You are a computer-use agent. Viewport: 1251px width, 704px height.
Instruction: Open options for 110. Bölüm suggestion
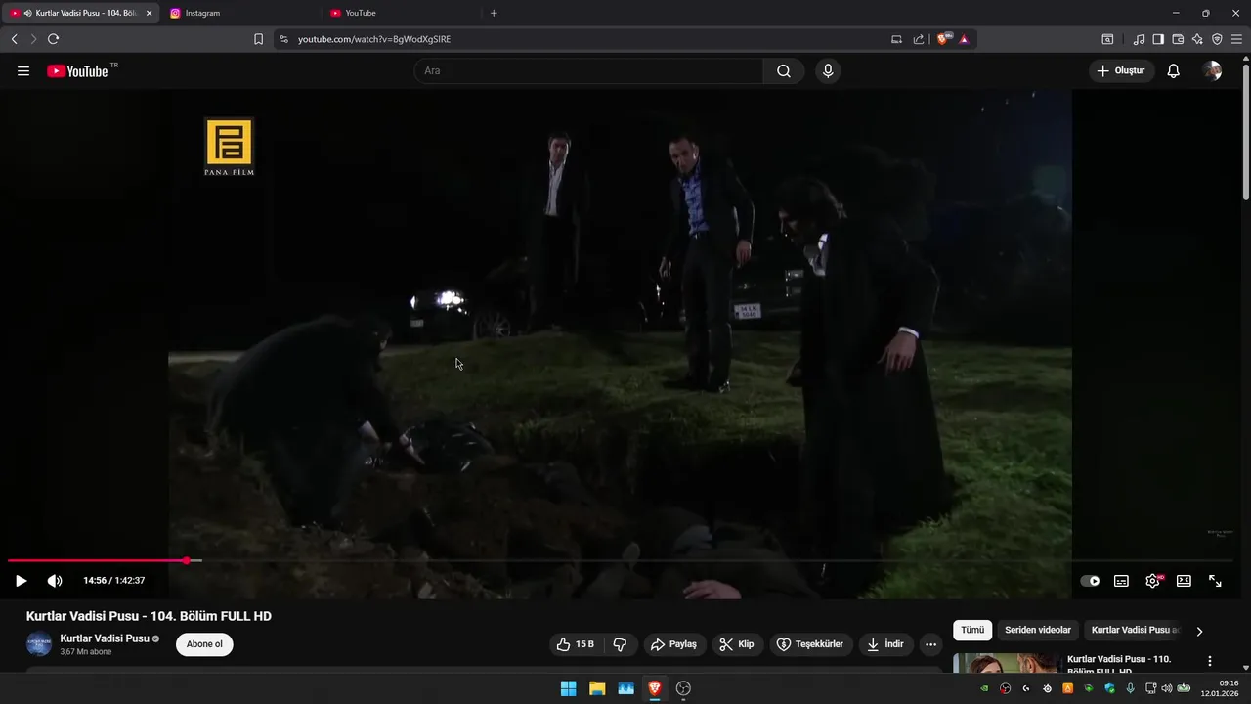[x=1210, y=661]
